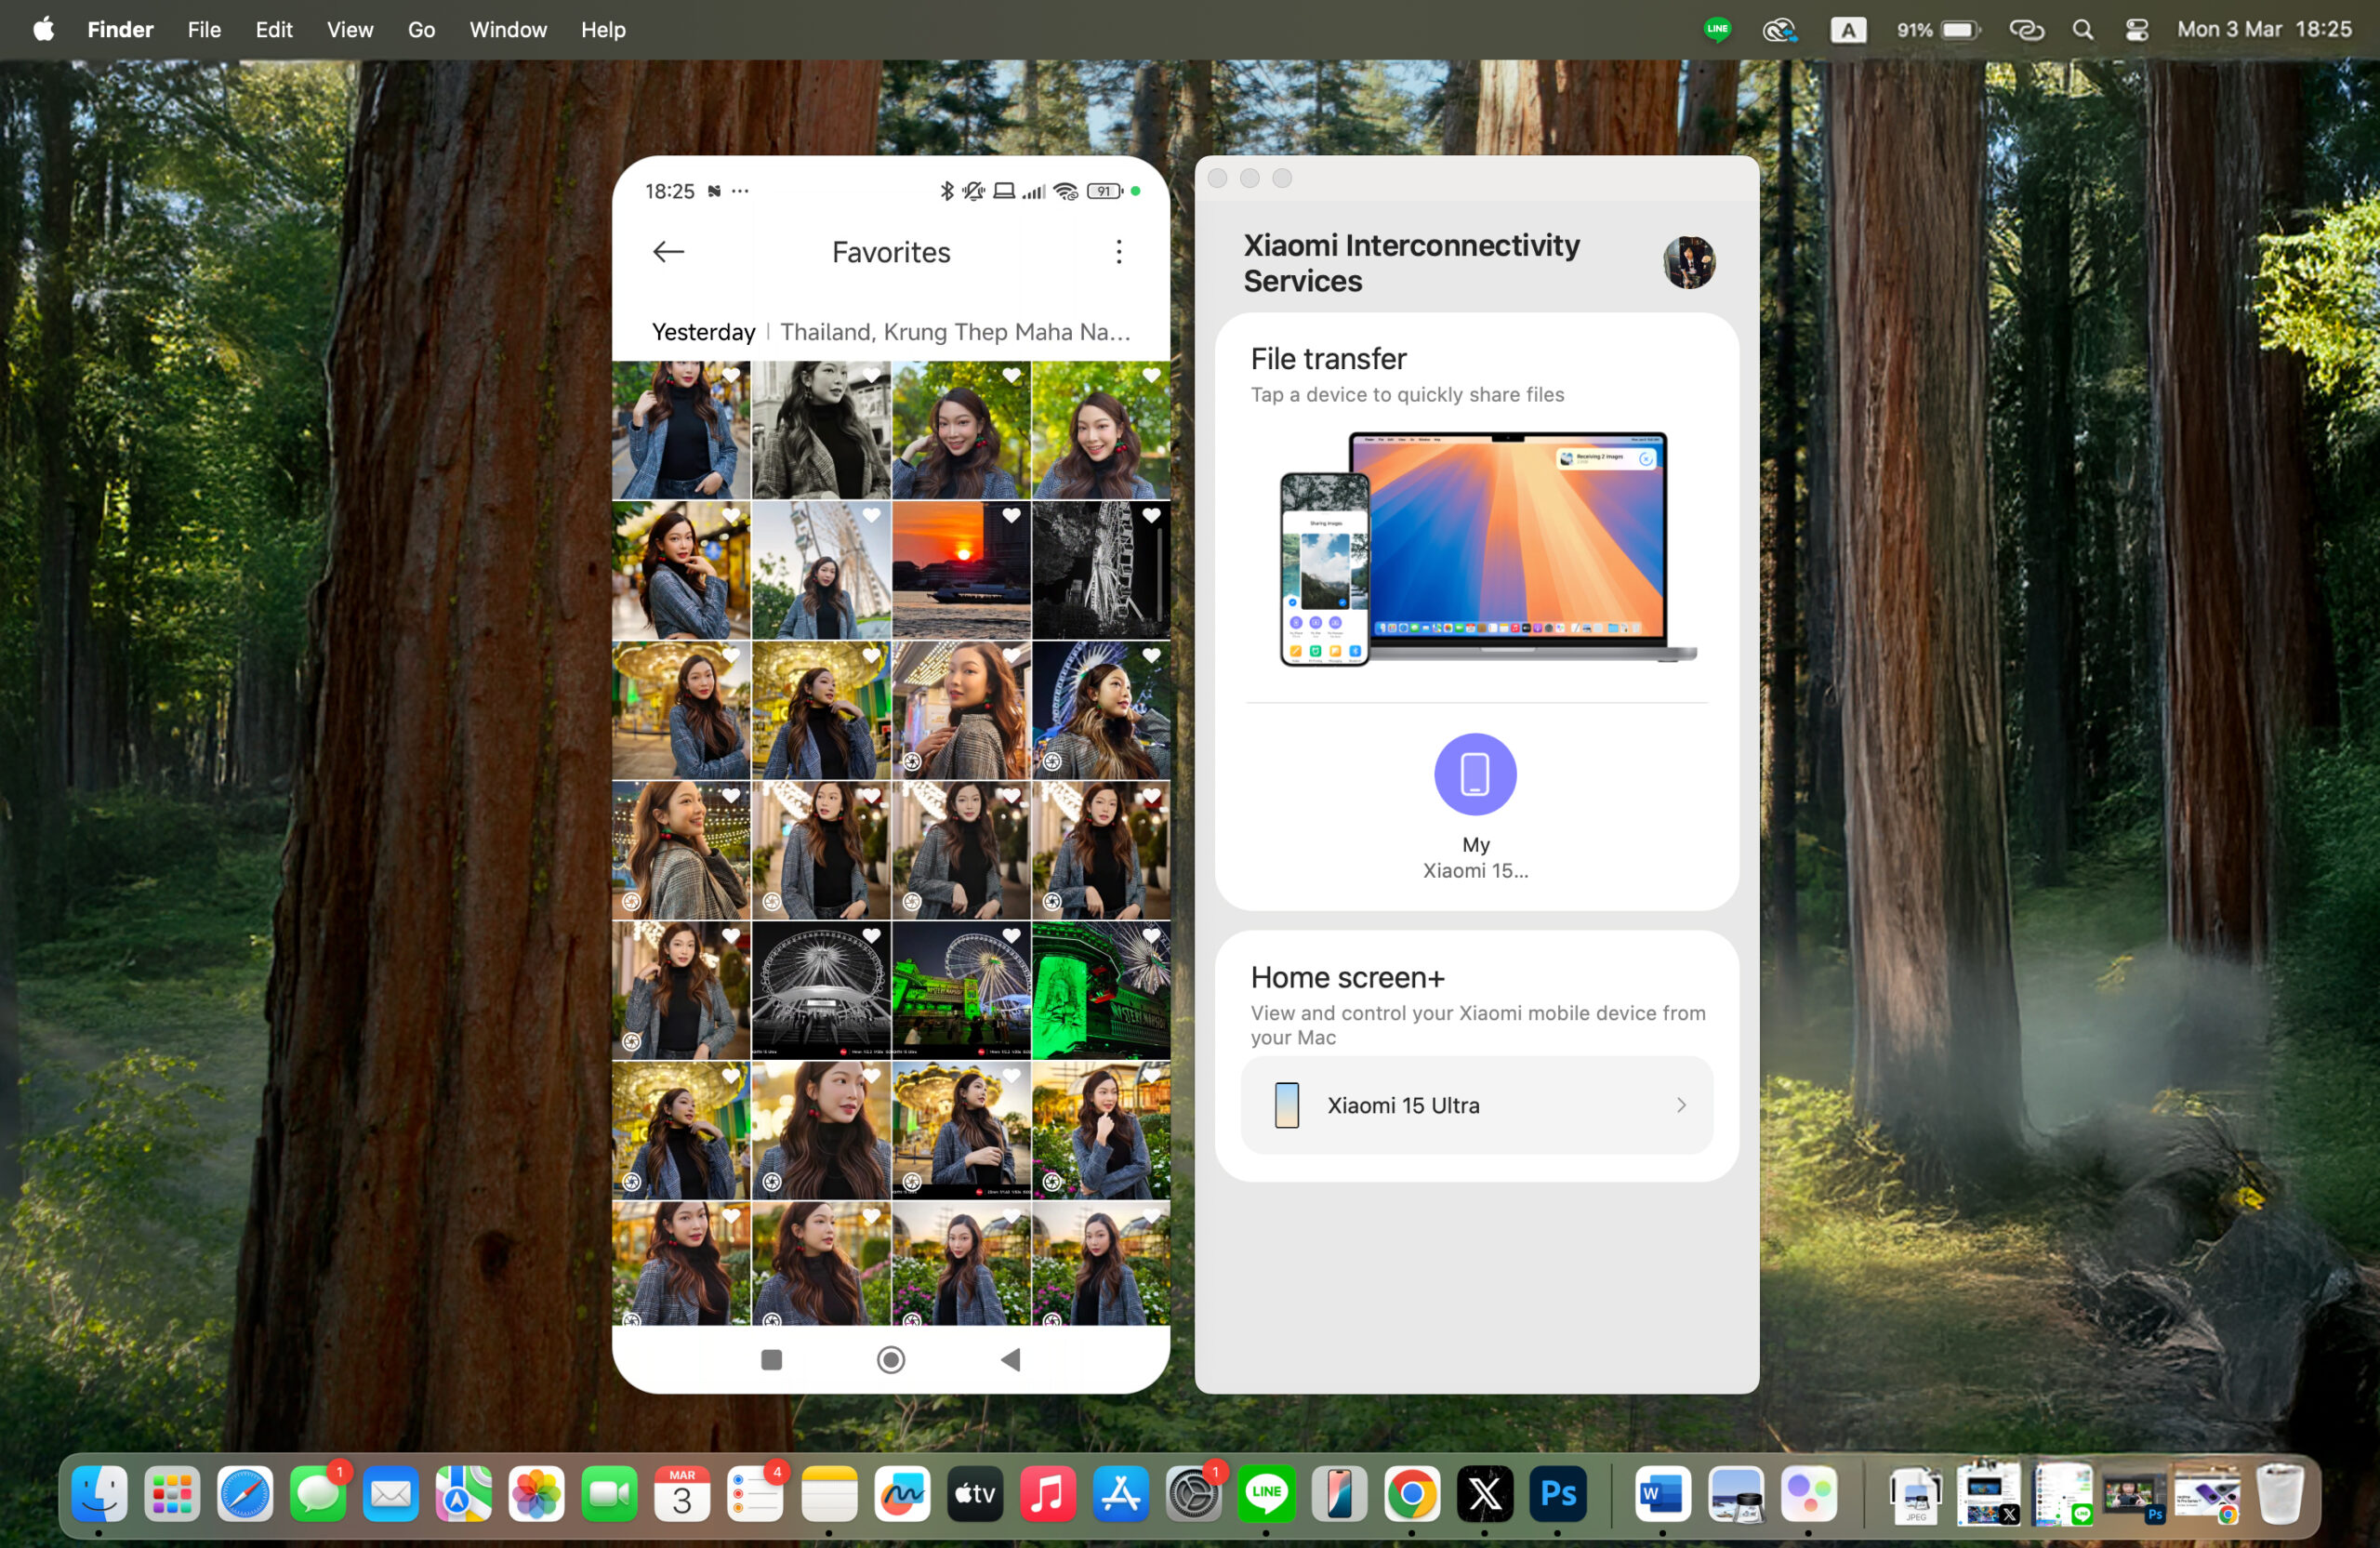Click the battery status in menu bar
The width and height of the screenshot is (2380, 1548).
point(1958,30)
